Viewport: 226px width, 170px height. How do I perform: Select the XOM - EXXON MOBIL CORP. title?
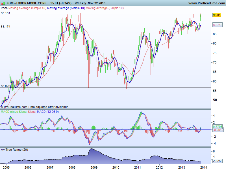coord(27,3)
